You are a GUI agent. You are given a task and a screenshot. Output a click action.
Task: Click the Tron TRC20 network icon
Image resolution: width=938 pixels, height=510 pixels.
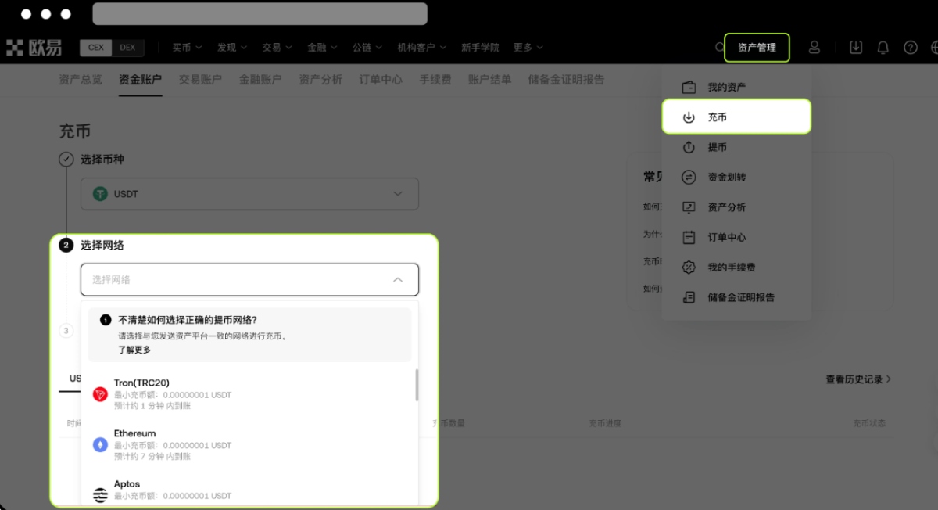(x=100, y=394)
